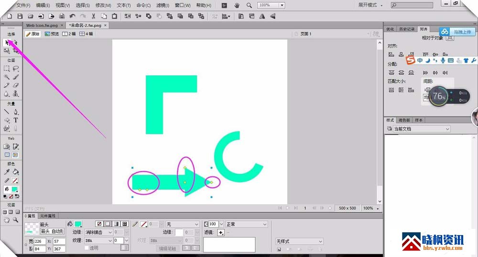Select the Eraser tool
Screen dimensions: 478x257
(16, 85)
